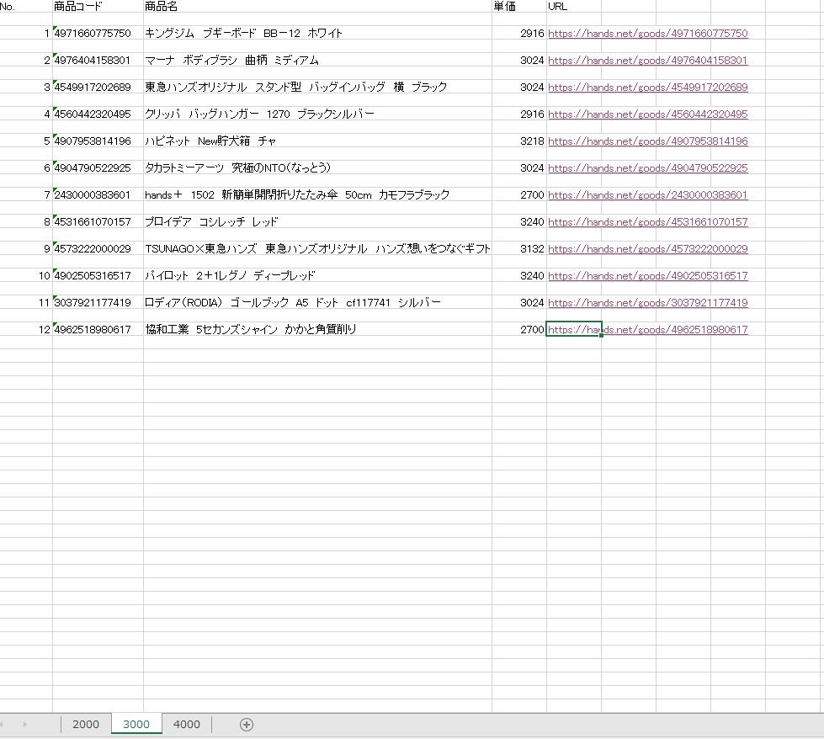
Task: Select cell with code 2430000383601
Action: click(98, 194)
